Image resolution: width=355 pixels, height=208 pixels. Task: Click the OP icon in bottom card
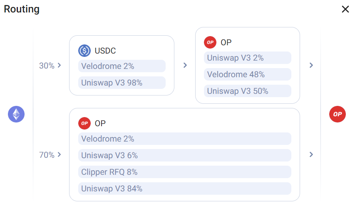click(84, 123)
